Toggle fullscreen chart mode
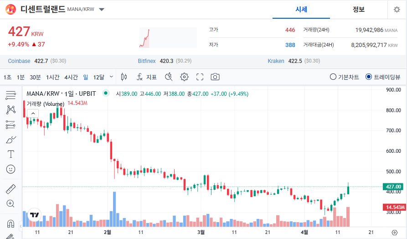The width and height of the screenshot is (407, 239). [200, 77]
